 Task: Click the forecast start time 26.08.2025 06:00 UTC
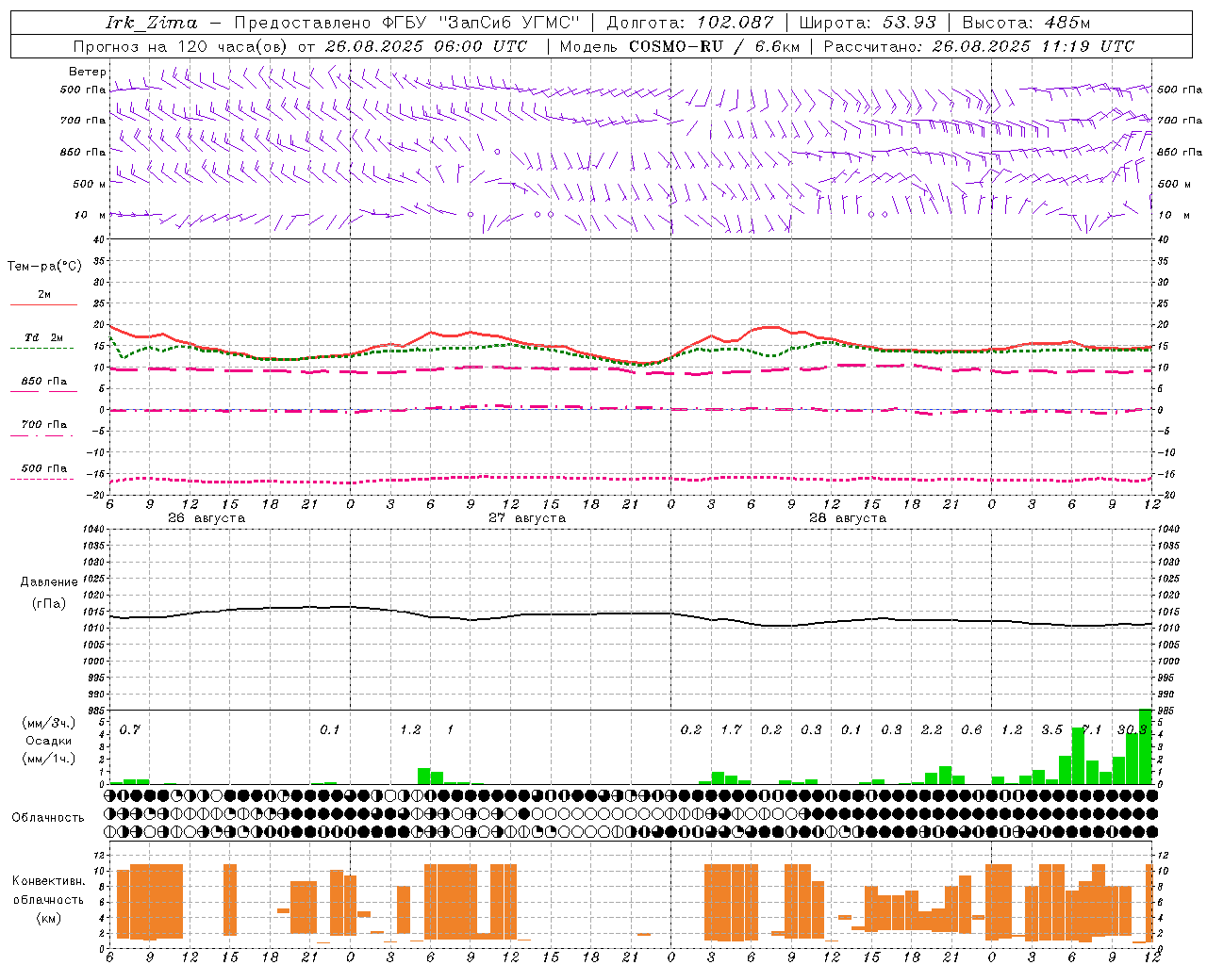click(x=424, y=45)
